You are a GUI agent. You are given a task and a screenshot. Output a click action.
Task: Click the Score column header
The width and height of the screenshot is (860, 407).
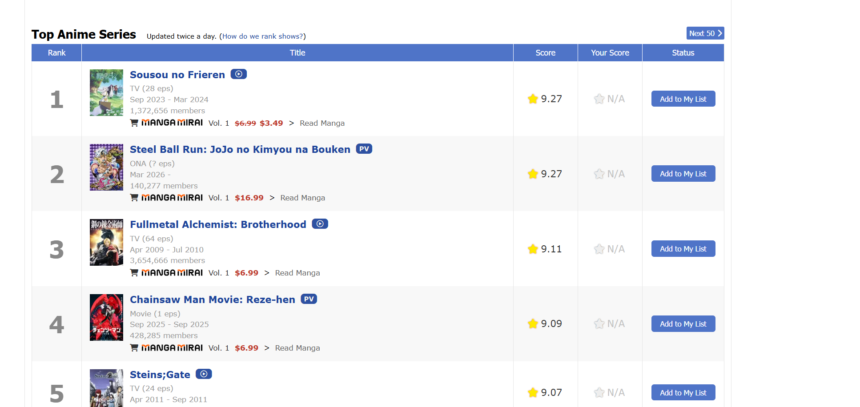coord(546,52)
